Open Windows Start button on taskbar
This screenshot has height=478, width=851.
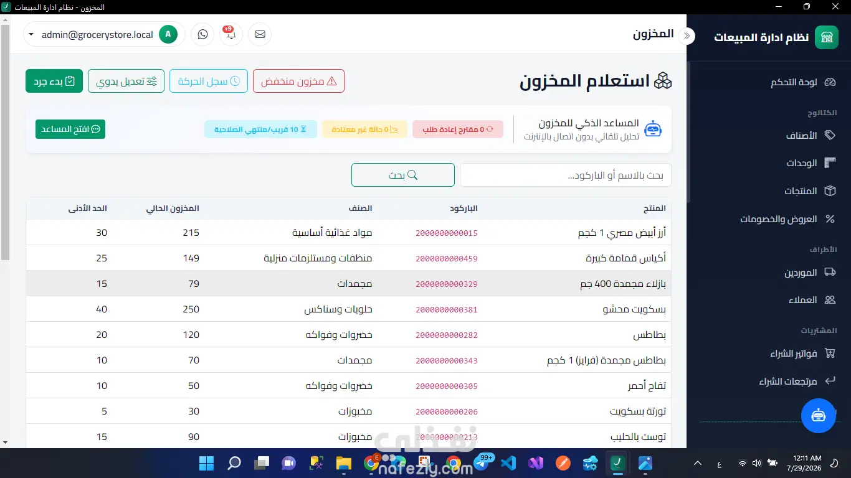pos(206,463)
